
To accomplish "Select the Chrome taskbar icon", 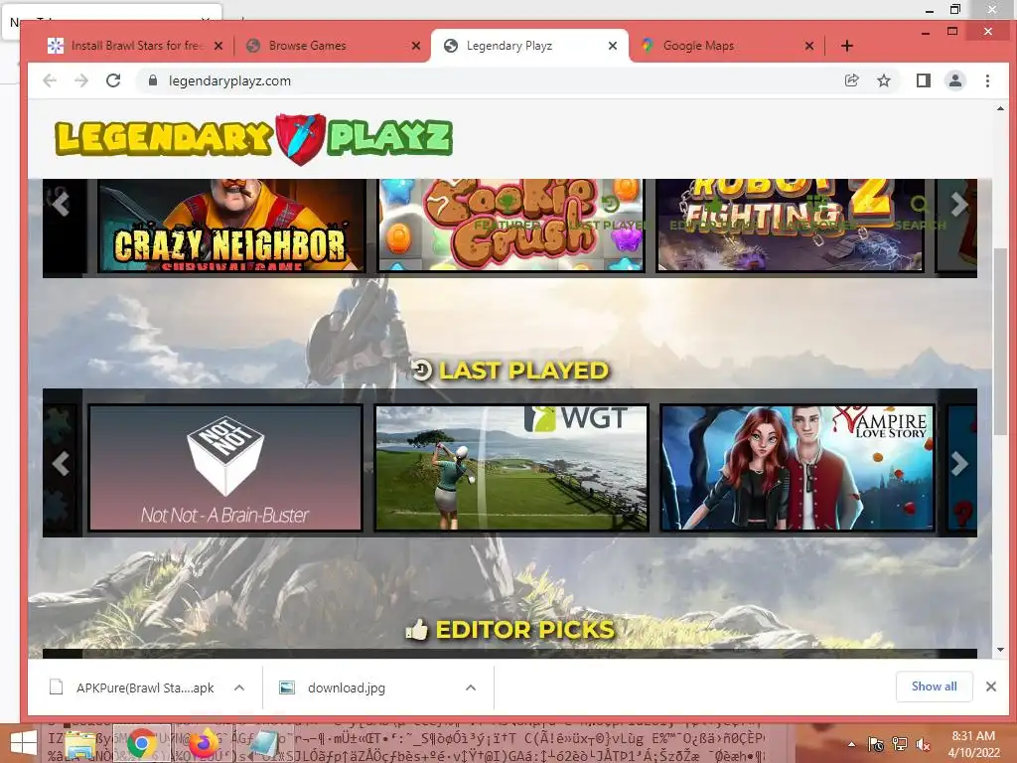I will 141,743.
